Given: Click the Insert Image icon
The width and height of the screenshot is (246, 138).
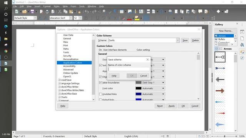Looking at the screenshot, I should coord(130,11).
